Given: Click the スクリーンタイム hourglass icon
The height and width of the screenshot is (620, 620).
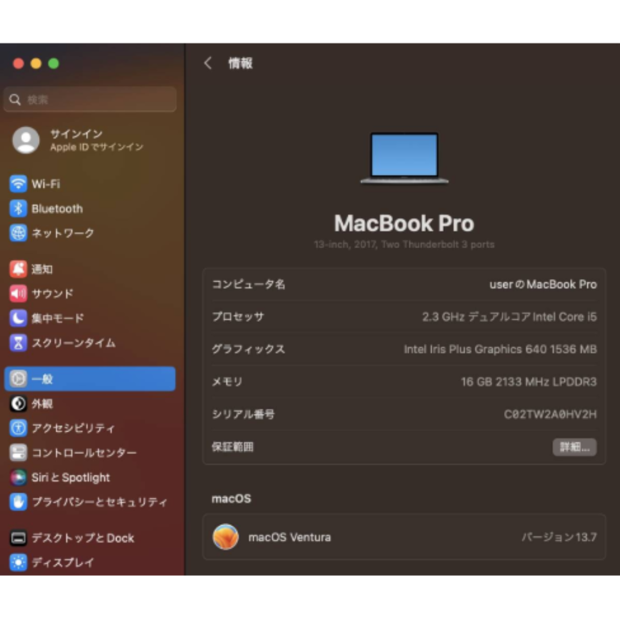Looking at the screenshot, I should (18, 342).
